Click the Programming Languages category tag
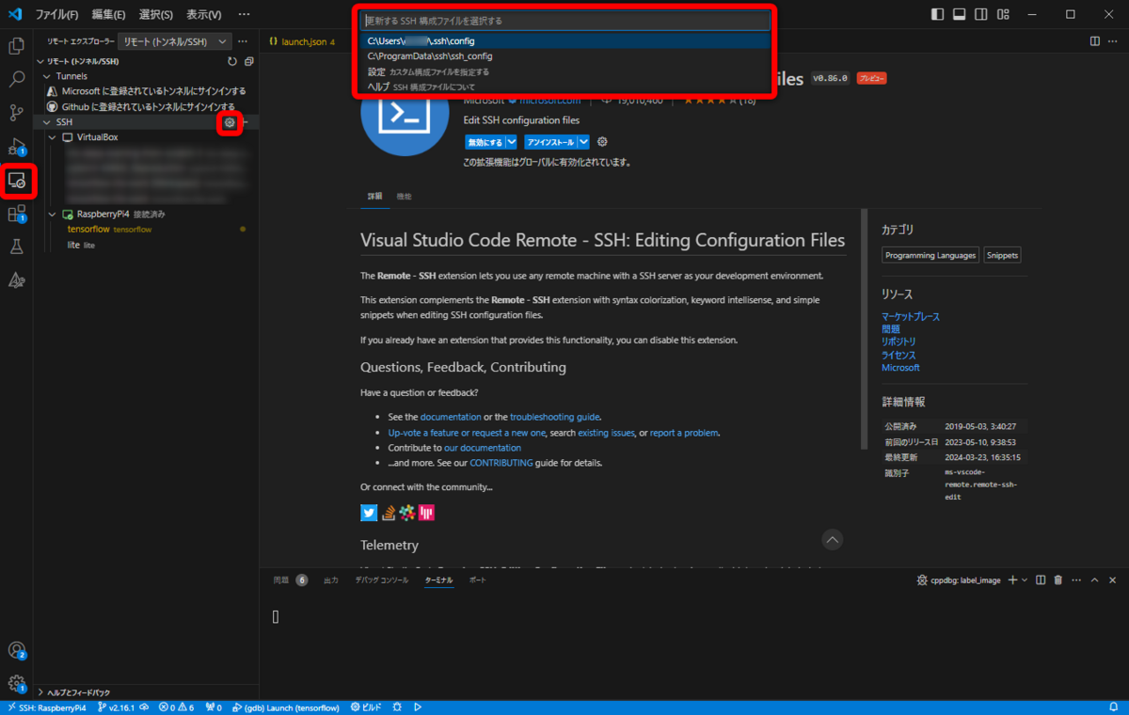The image size is (1129, 715). 930,255
